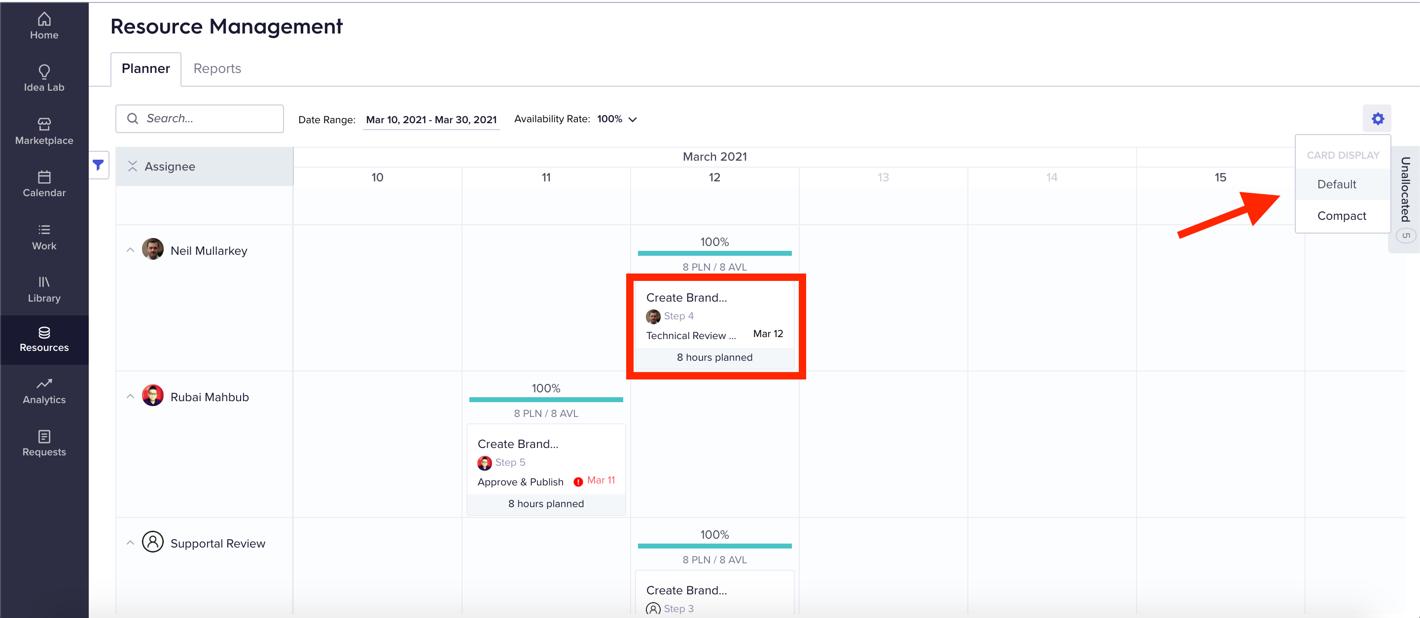Select Default card display
This screenshot has height=618, width=1420.
[1343, 184]
